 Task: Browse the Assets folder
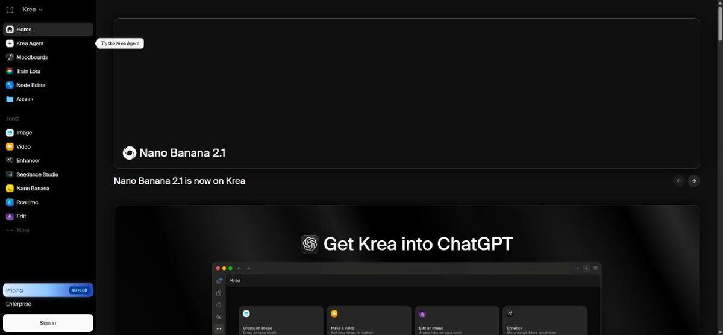[48, 99]
